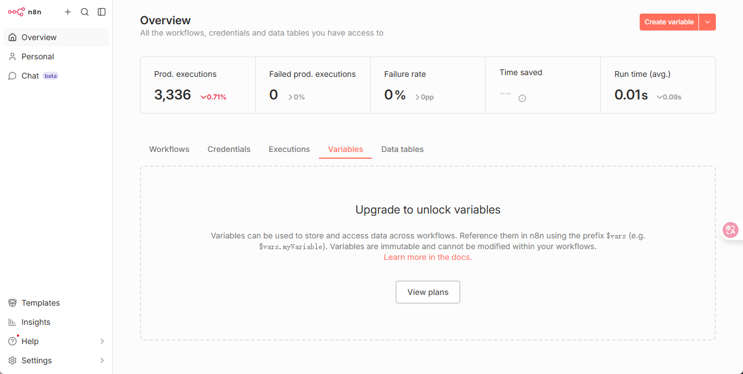Click the Time saved info icon
The width and height of the screenshot is (743, 374).
pos(522,98)
